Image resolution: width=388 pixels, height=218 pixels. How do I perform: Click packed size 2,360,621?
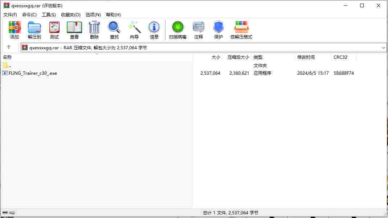(x=239, y=73)
